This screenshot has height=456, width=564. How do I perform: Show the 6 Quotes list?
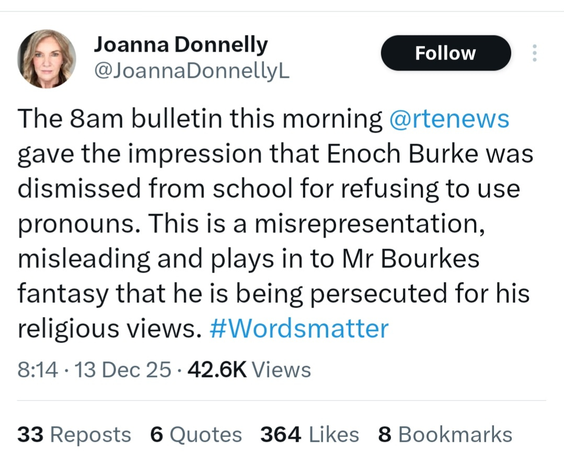pyautogui.click(x=196, y=435)
